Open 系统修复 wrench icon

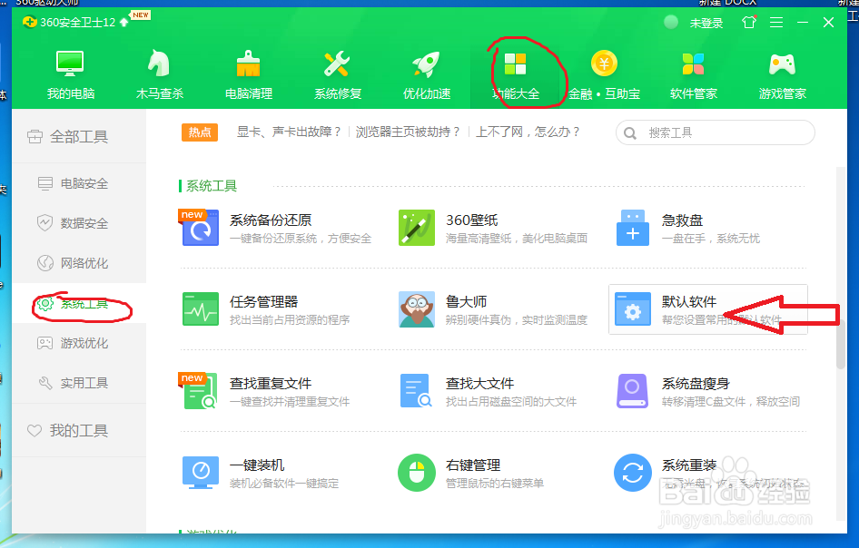pos(337,64)
